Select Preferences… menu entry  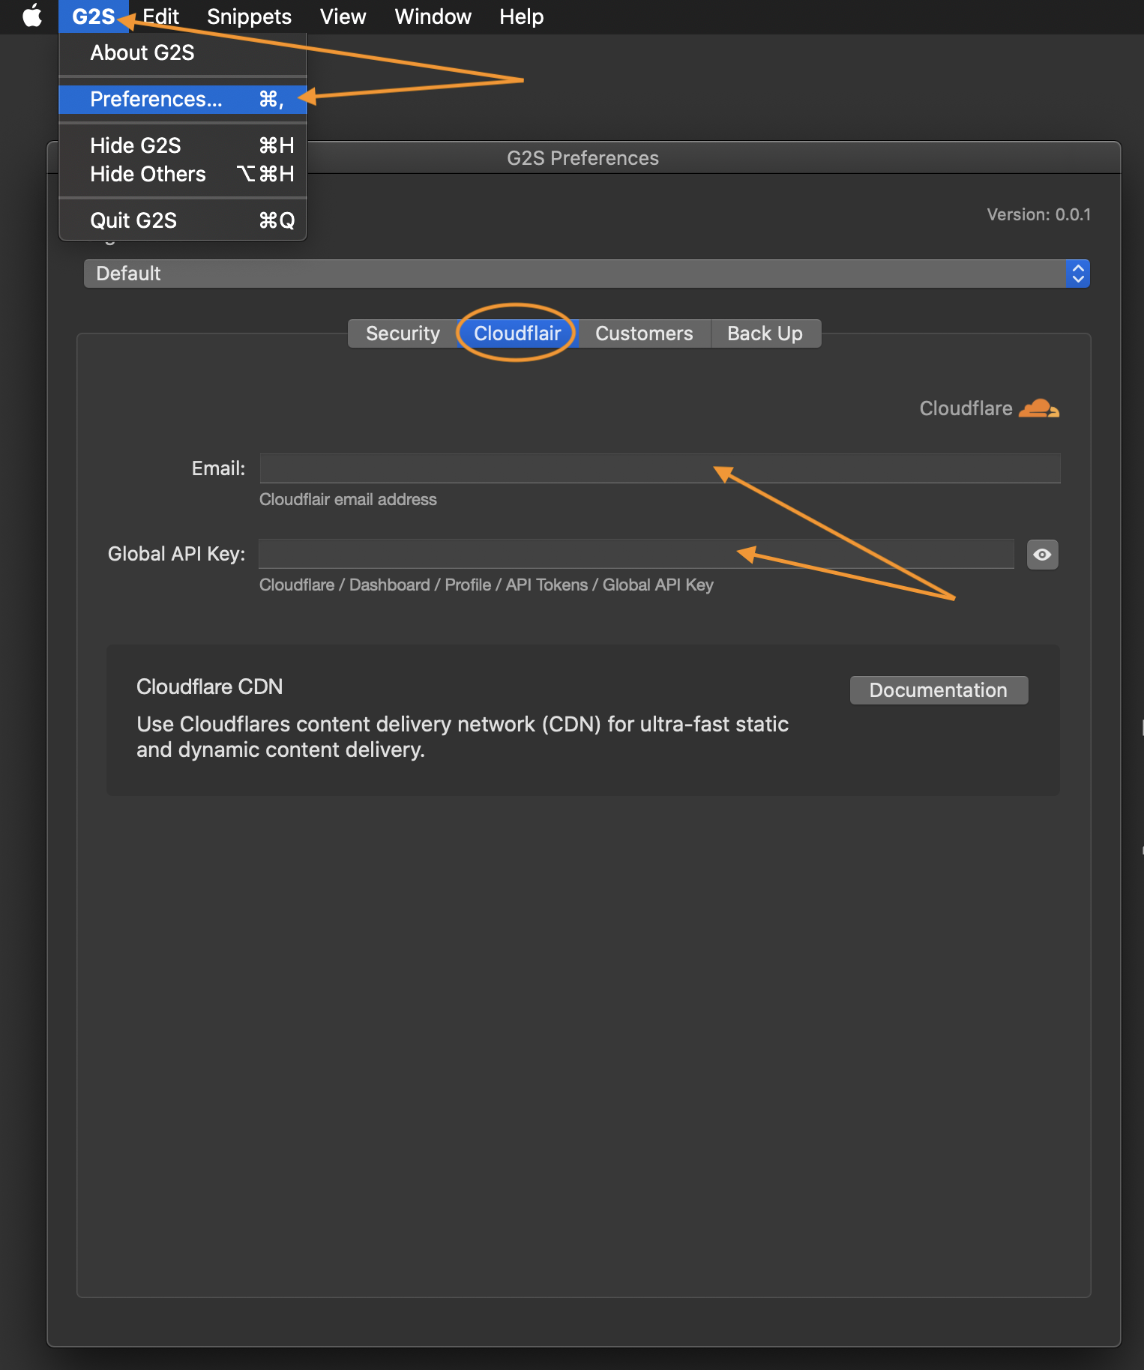pyautogui.click(x=183, y=100)
